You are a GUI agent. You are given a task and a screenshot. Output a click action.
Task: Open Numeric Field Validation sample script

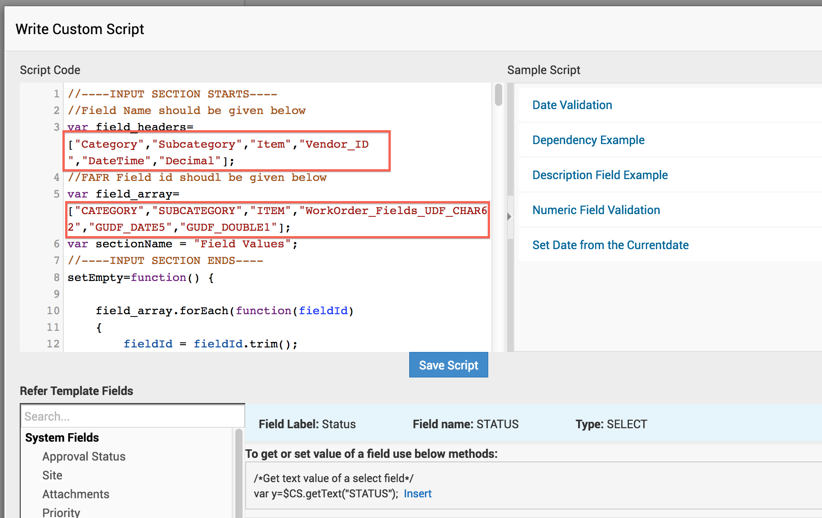(x=596, y=210)
